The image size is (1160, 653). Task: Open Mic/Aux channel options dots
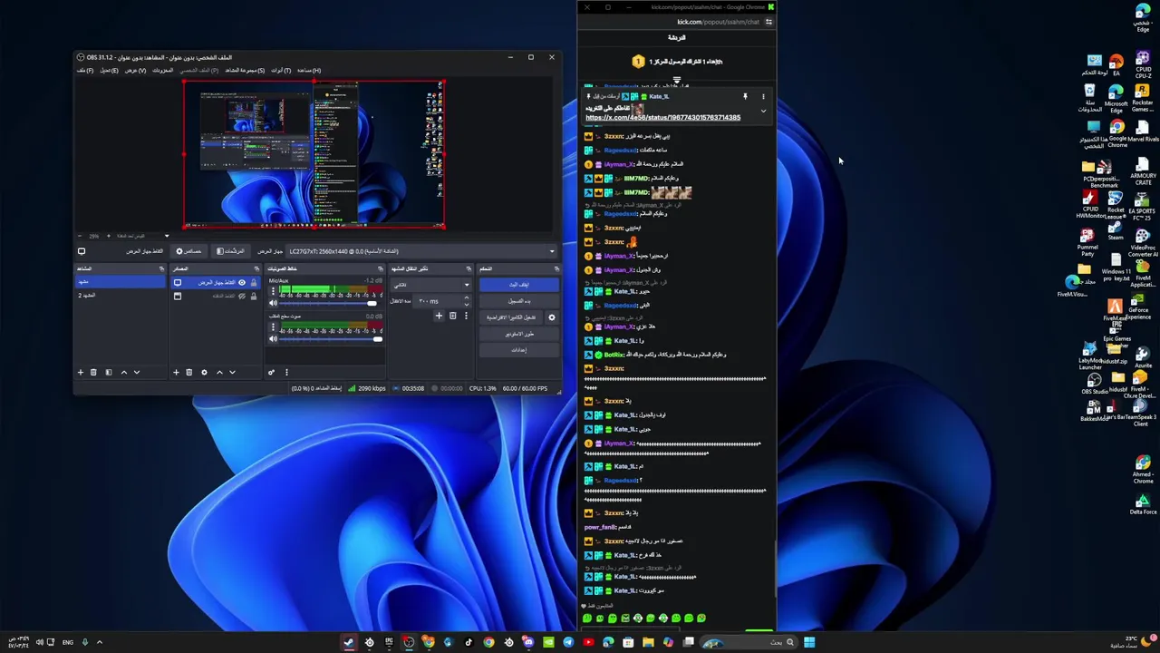pos(273,291)
